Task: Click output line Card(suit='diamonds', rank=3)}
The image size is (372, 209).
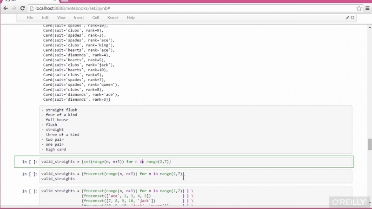Action: [x=77, y=99]
